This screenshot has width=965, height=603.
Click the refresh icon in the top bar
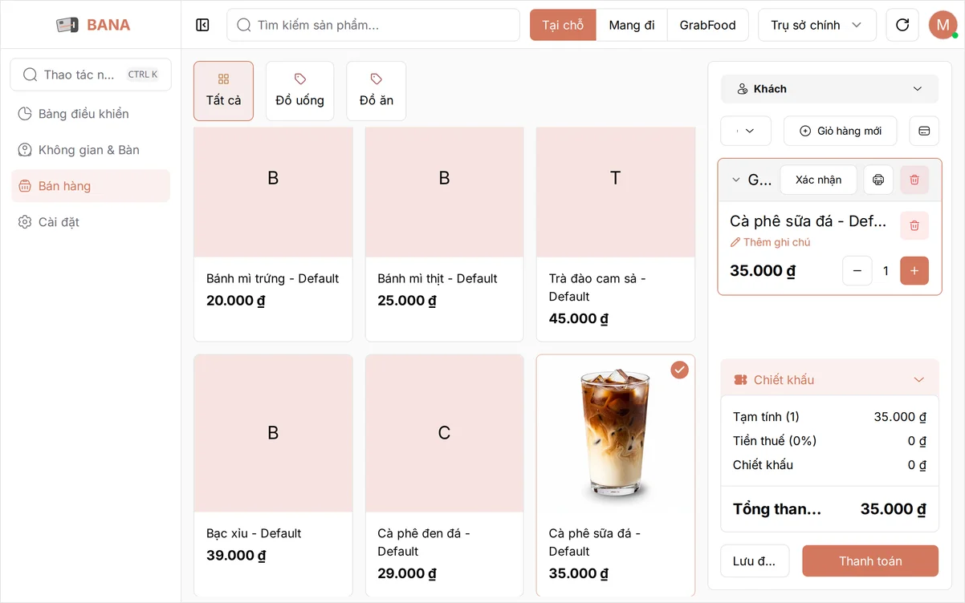pos(902,25)
